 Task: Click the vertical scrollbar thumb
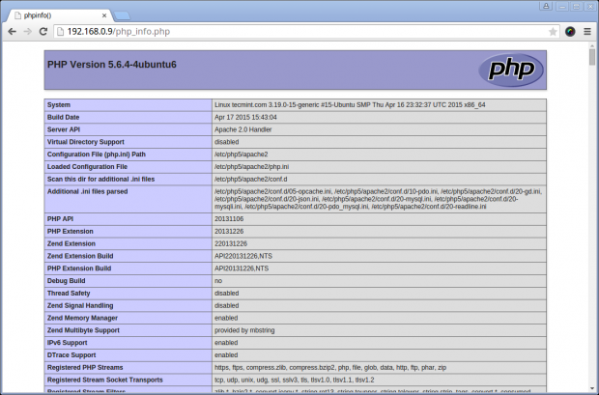592,57
